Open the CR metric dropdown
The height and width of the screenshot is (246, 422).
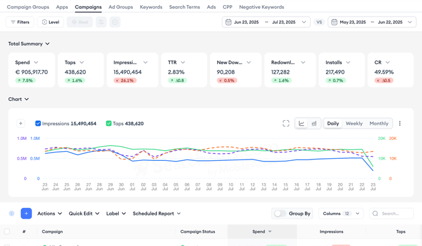pos(388,62)
